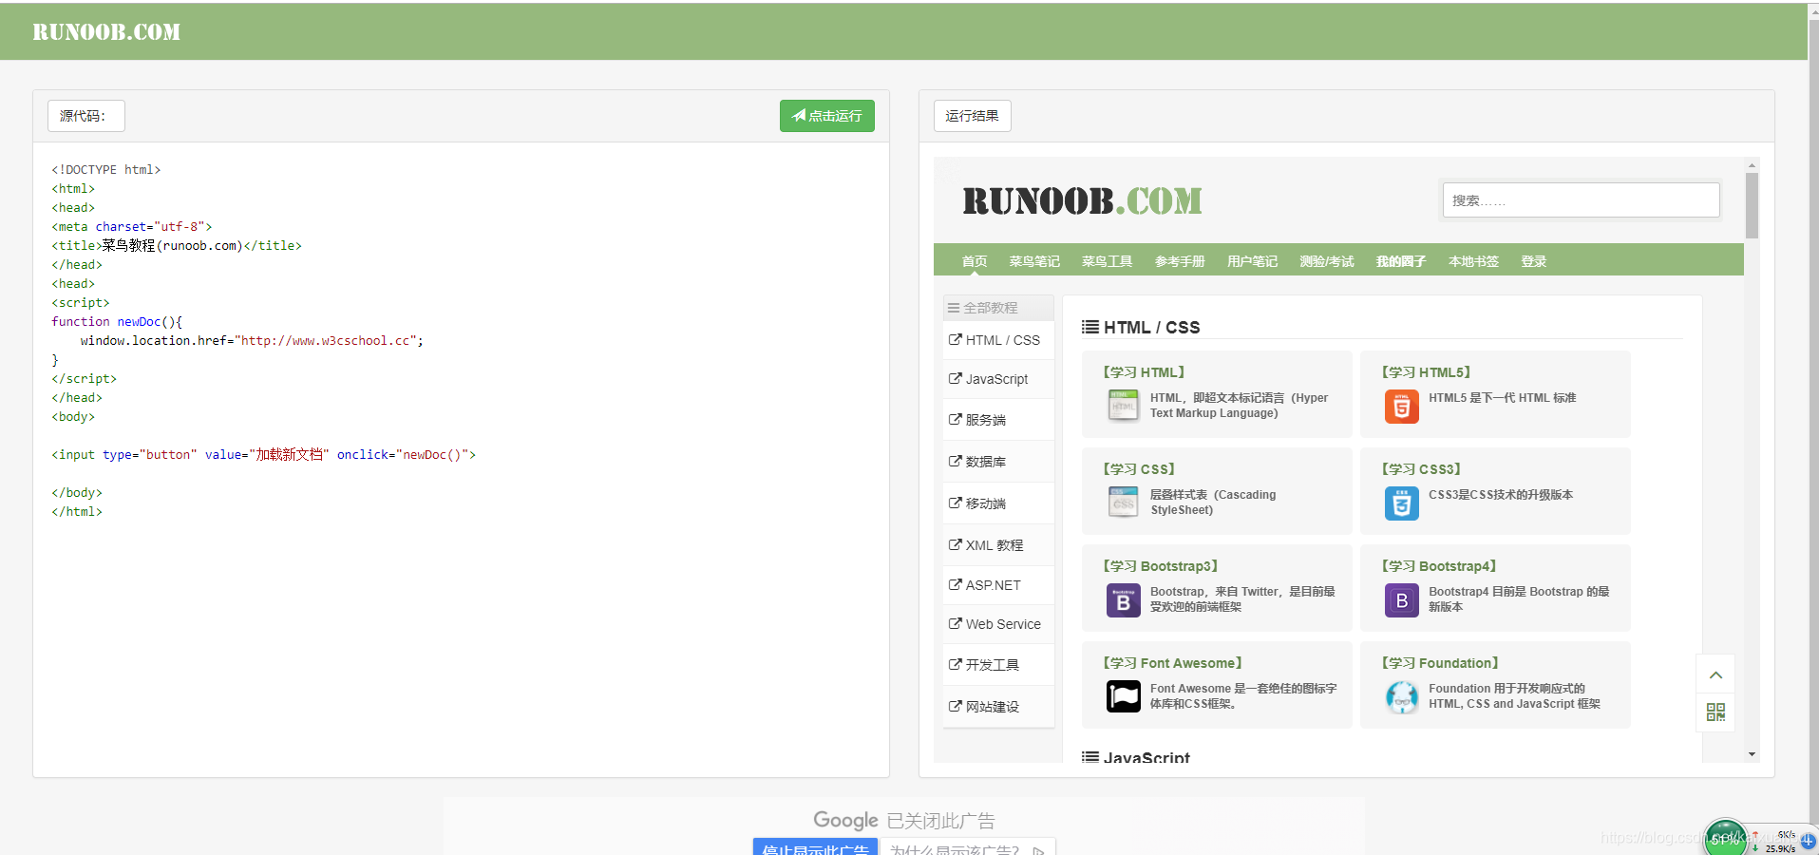Select JavaScript in the sidebar
The height and width of the screenshot is (855, 1819).
tap(998, 379)
